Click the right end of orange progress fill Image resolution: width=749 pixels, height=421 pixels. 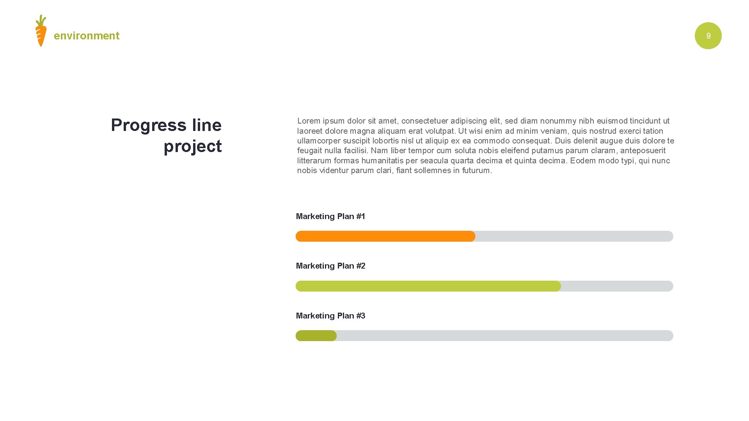point(472,236)
